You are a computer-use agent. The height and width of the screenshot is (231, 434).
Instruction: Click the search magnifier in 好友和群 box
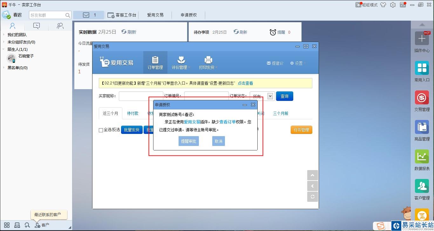68,15
